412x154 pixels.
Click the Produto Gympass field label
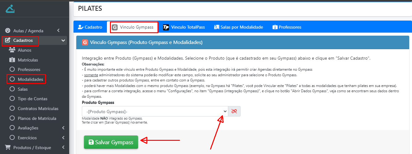click(x=98, y=102)
